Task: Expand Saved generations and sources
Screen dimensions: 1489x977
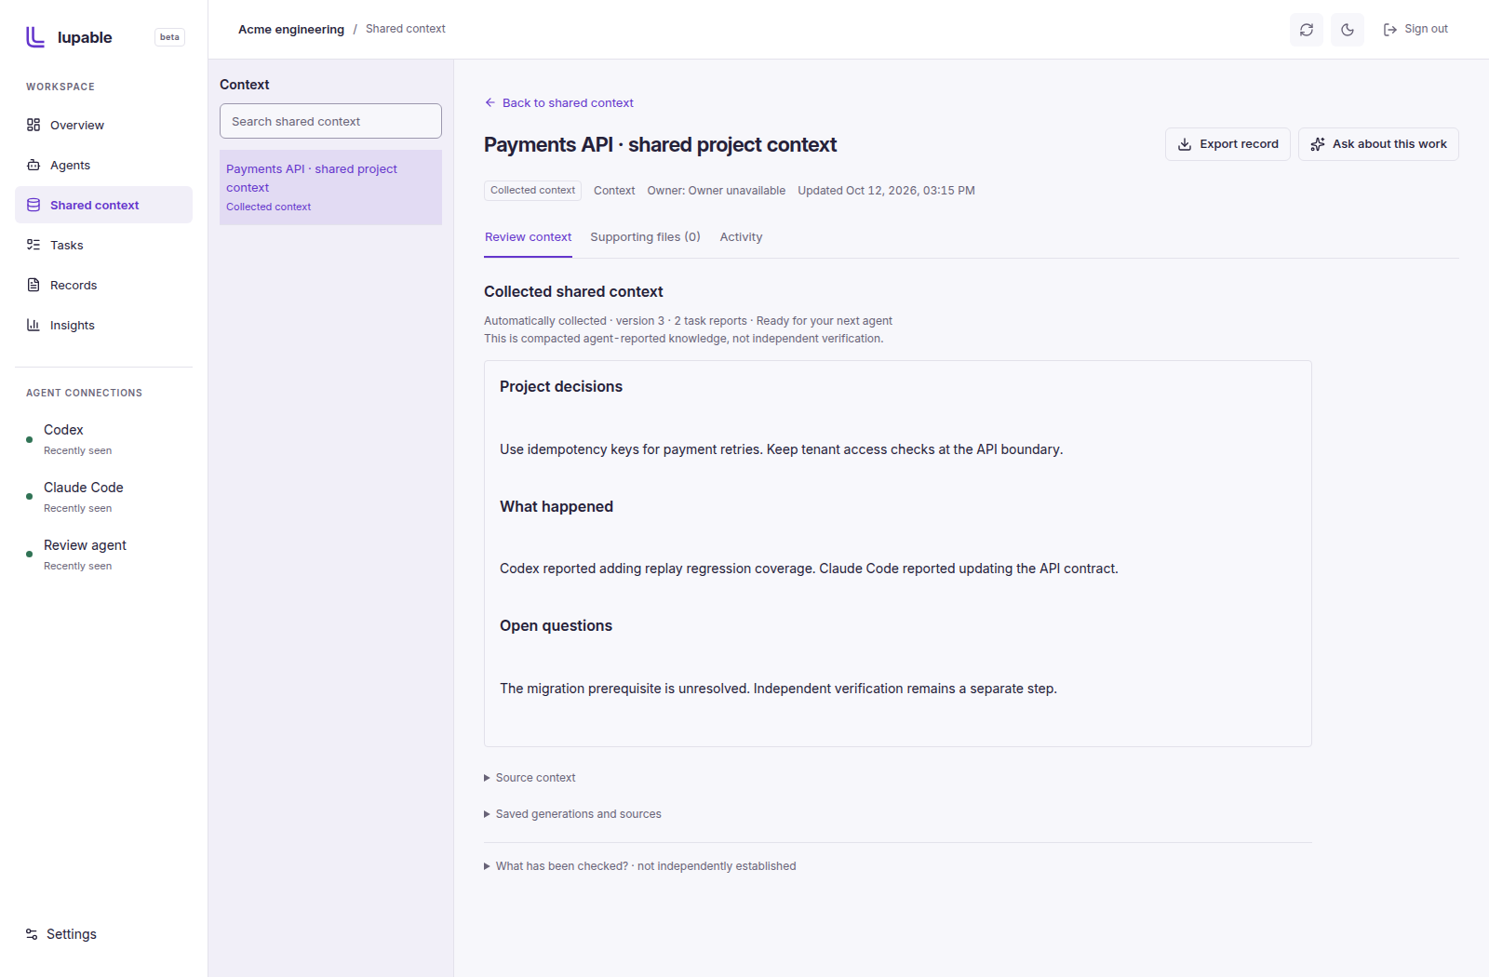Action: pos(572,814)
